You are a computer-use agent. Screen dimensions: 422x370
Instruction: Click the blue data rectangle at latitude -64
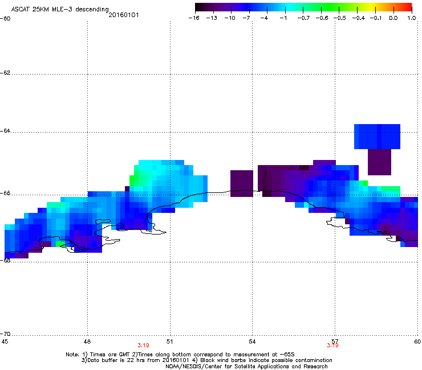(x=377, y=137)
